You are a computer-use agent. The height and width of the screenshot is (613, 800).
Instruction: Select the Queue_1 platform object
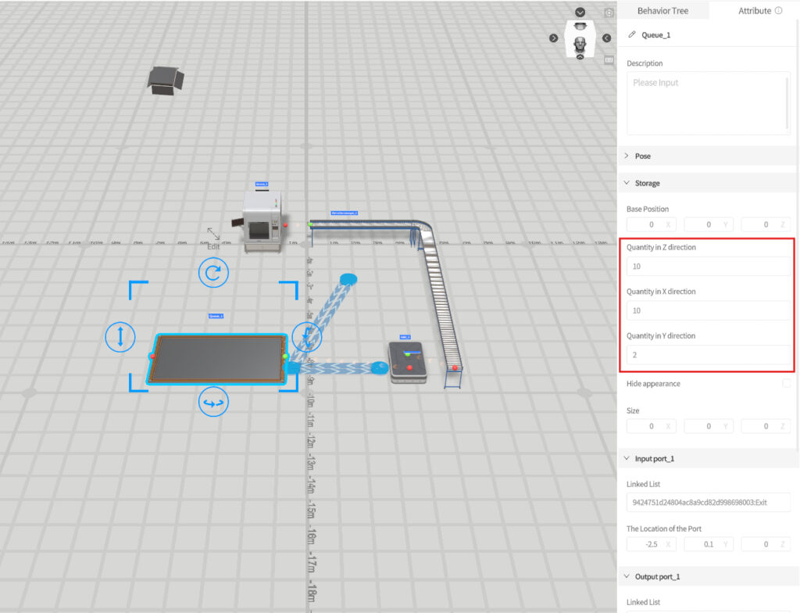pyautogui.click(x=217, y=359)
